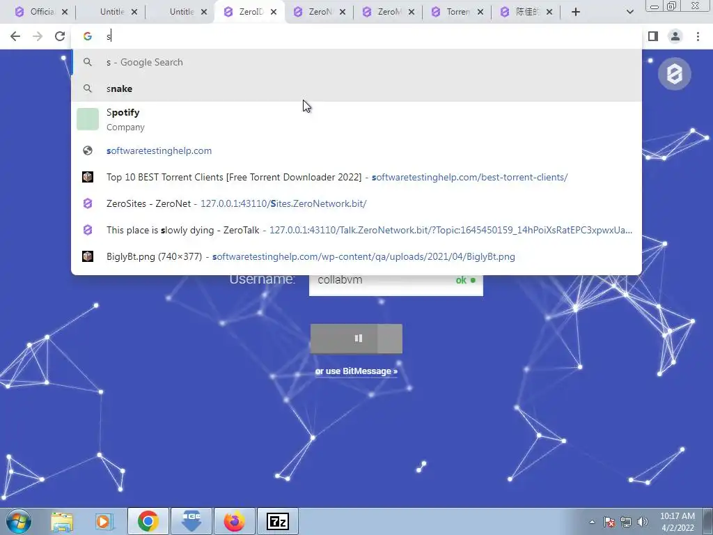Open a new browser tab
713x535 pixels.
pos(576,12)
